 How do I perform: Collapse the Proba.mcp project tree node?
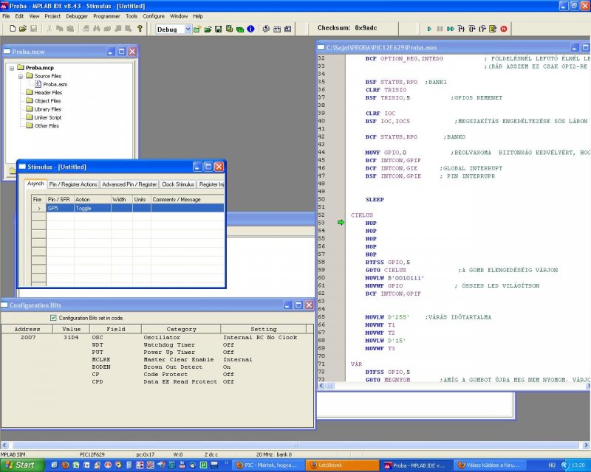pos(12,68)
